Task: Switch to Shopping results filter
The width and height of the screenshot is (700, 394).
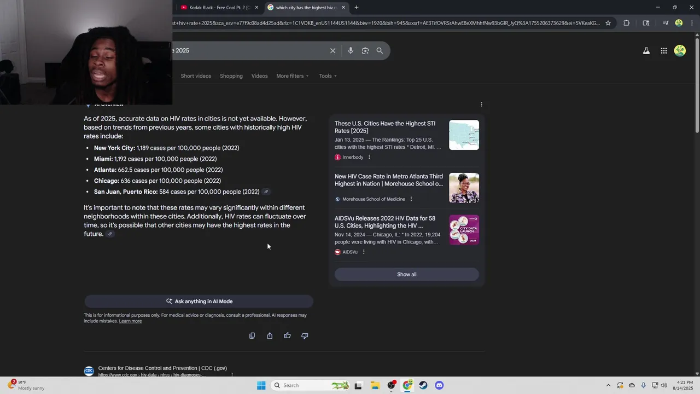Action: point(231,76)
